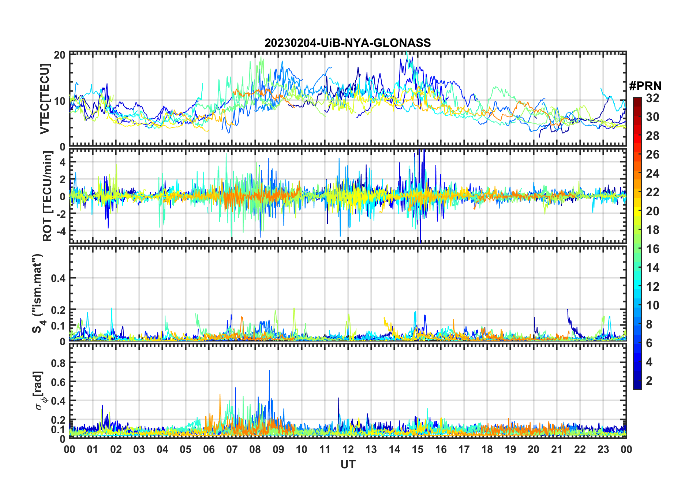This screenshot has height=487, width=696.
Task: Click colorbar tick label 14
Action: click(652, 268)
